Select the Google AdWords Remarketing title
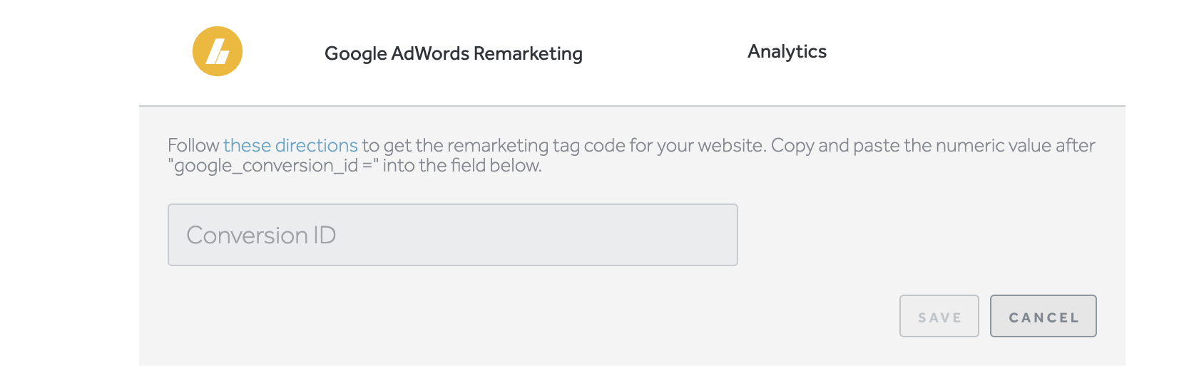Image resolution: width=1194 pixels, height=380 pixels. coord(454,53)
